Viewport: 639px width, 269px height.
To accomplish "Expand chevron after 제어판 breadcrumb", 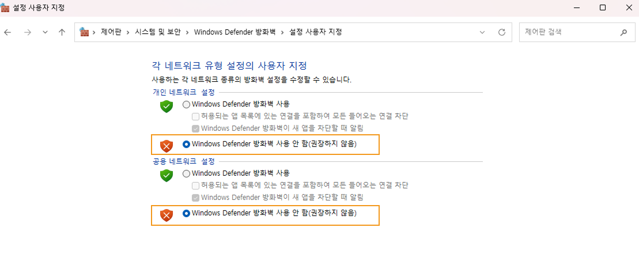I will click(128, 32).
